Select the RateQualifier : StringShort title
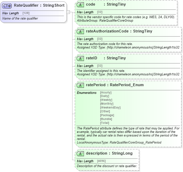This screenshot has width=183, height=172. tap(39, 5)
